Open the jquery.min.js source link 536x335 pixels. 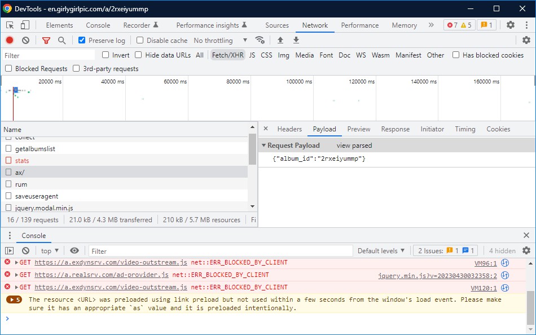(x=438, y=276)
